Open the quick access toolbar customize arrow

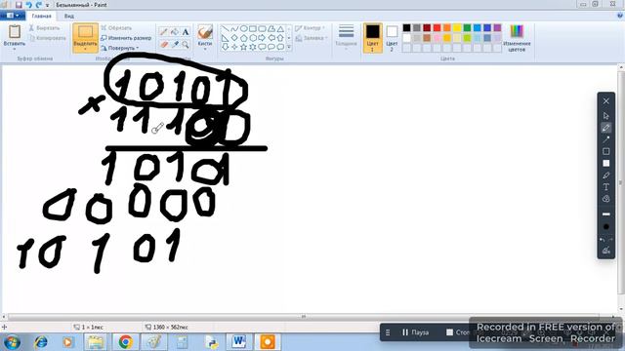(48, 5)
